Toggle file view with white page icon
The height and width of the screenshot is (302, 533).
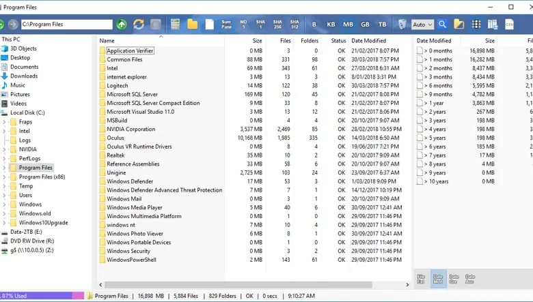tap(209, 24)
